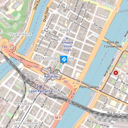Click the Ainay neighbourhood label
128x128 pixels.
[x=65, y=30]
